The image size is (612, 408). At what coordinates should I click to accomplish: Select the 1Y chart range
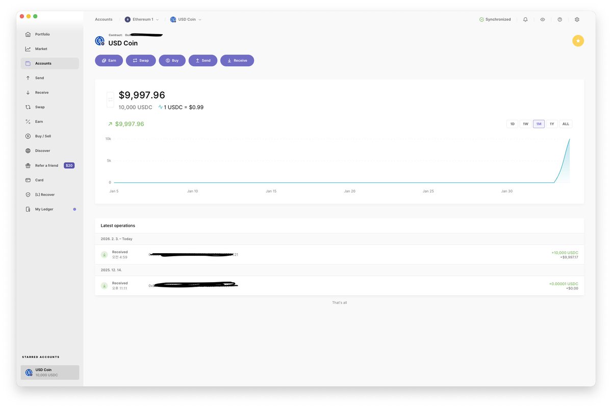pyautogui.click(x=552, y=124)
